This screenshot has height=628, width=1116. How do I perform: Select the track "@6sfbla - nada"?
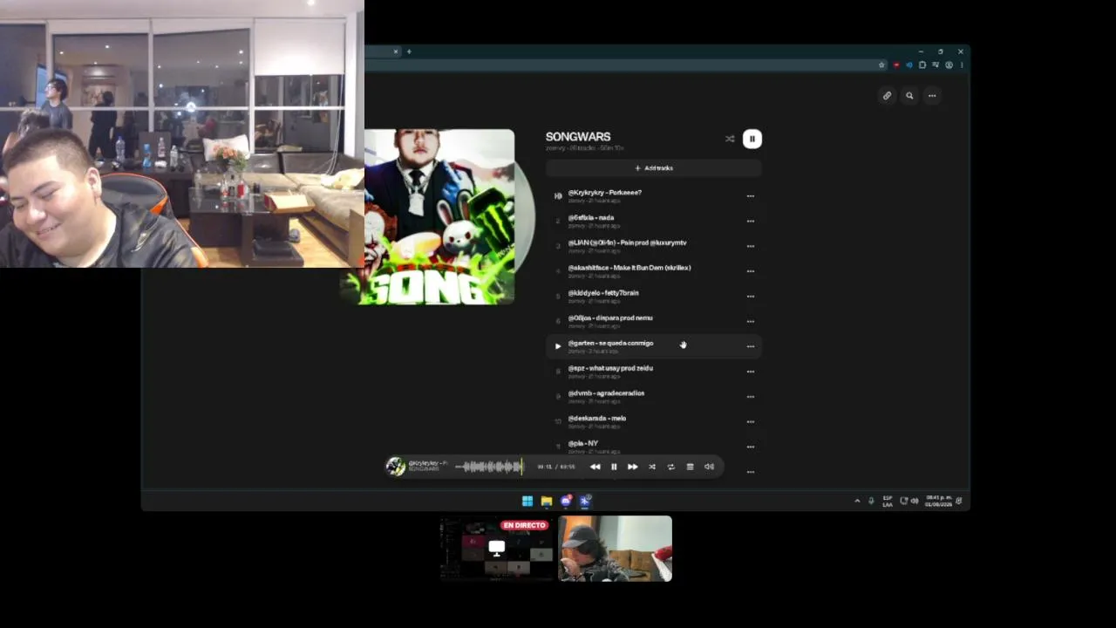(591, 218)
